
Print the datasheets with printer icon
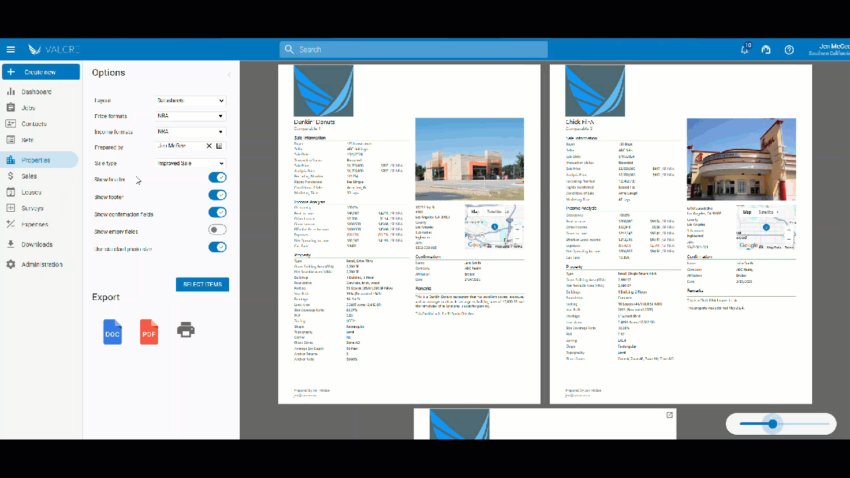pyautogui.click(x=186, y=329)
